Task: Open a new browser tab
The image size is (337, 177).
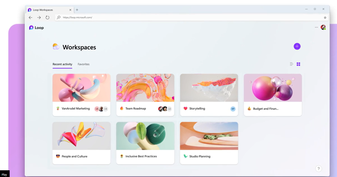Action: tap(77, 10)
